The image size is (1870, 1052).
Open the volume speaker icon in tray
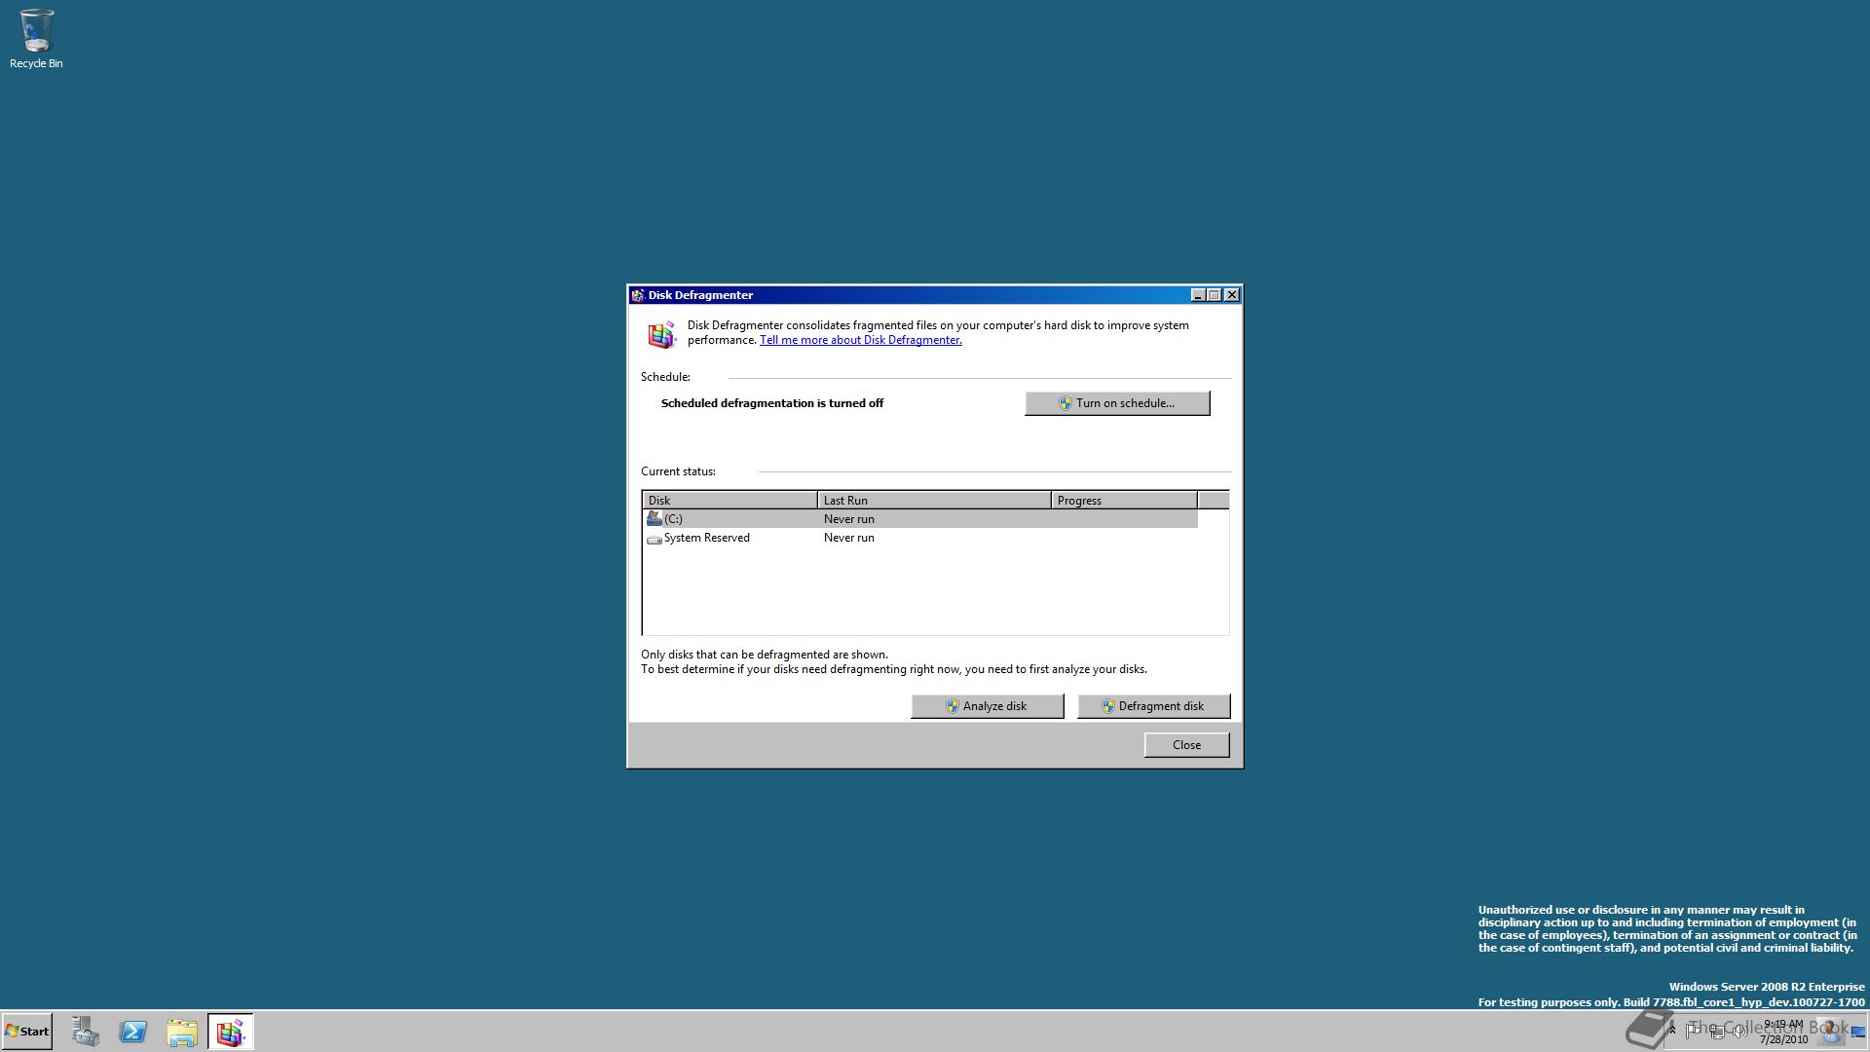click(x=1739, y=1031)
